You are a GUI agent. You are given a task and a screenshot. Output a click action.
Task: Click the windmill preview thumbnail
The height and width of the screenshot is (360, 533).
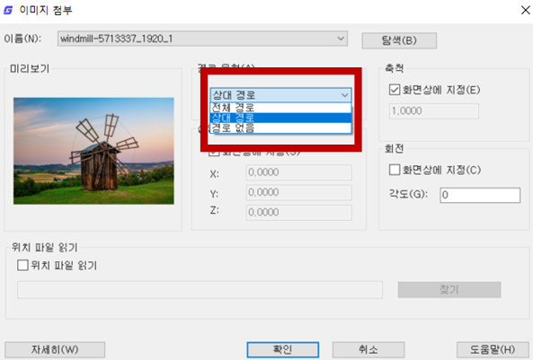pos(93,151)
